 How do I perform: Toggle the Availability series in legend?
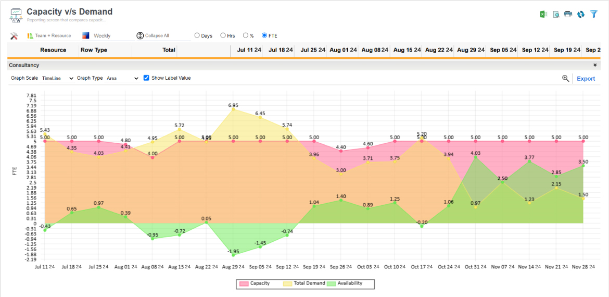(346, 283)
